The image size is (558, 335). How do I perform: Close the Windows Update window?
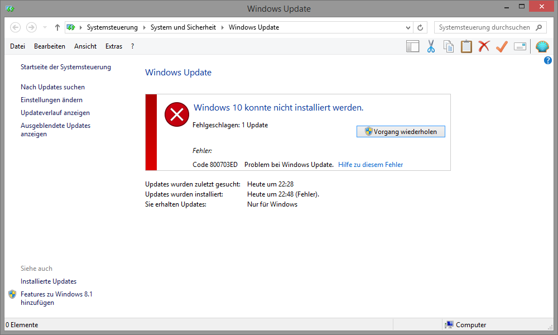pos(542,6)
